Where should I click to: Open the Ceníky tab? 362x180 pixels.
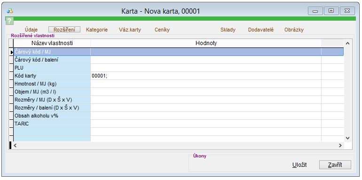[162, 30]
